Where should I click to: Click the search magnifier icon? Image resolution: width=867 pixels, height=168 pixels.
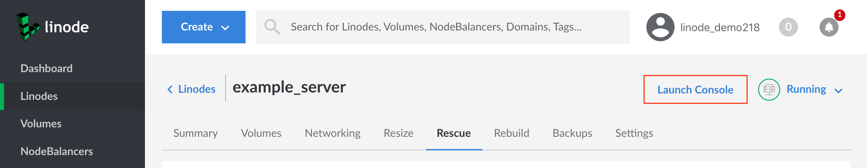(x=272, y=27)
